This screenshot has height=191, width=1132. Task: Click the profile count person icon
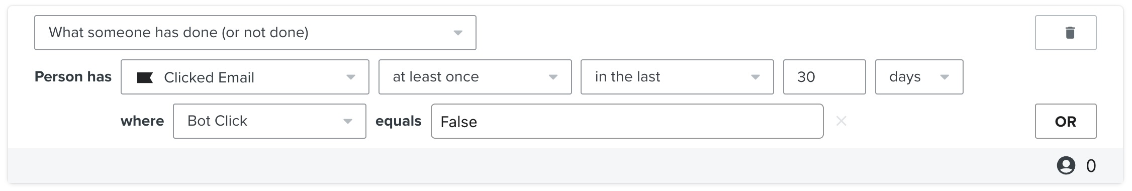pyautogui.click(x=1066, y=165)
